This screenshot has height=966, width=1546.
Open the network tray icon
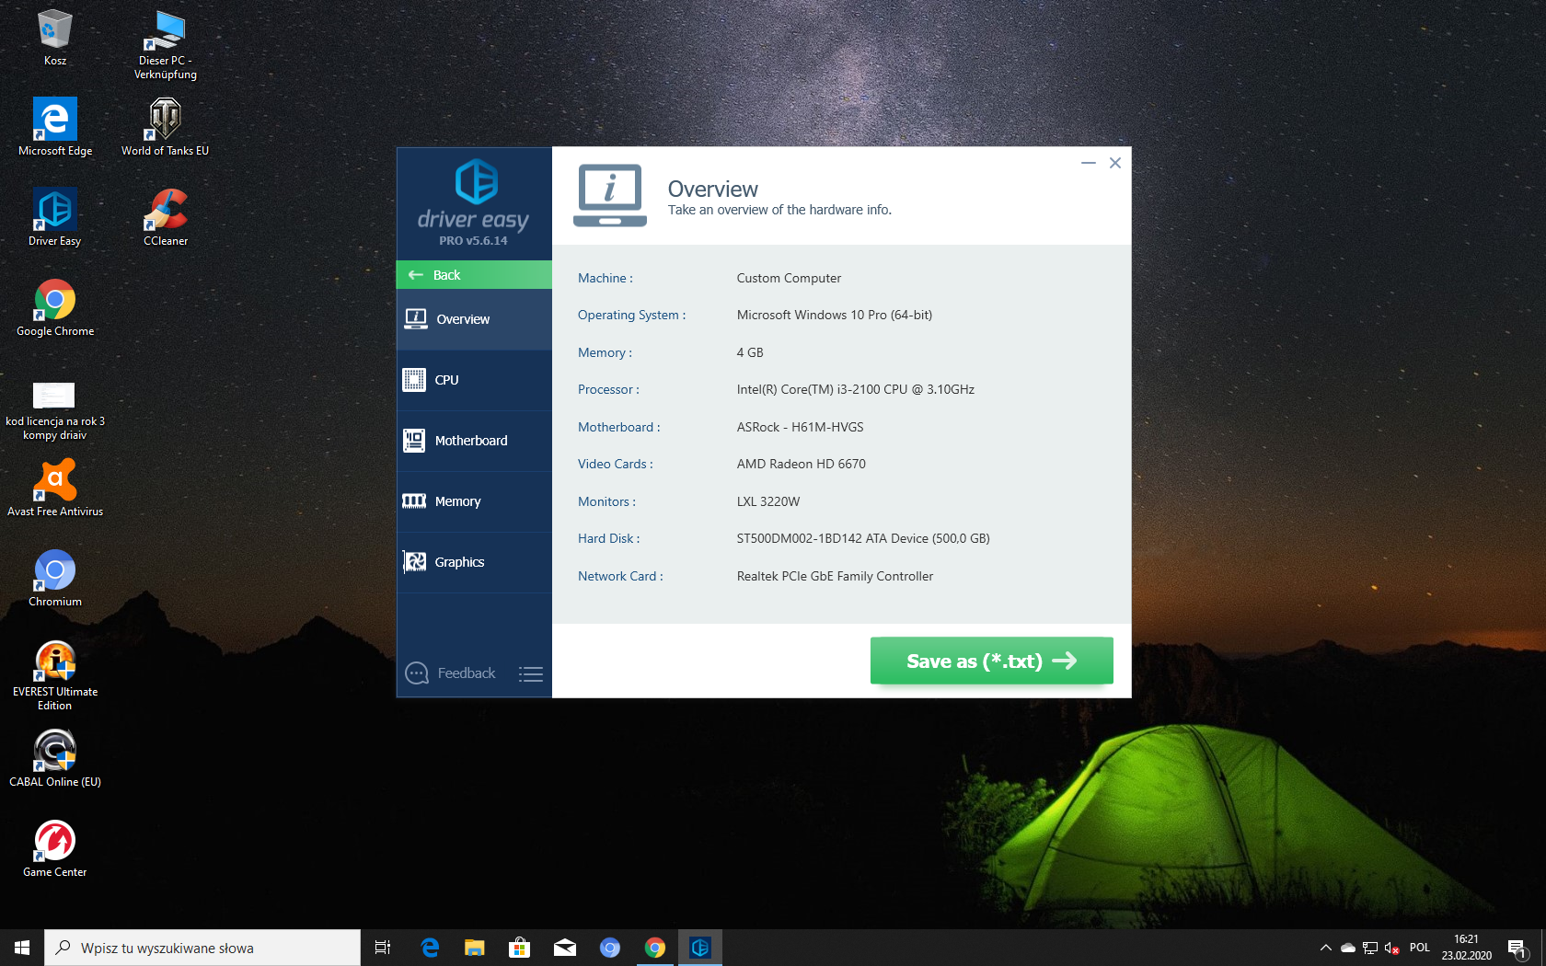click(x=1370, y=948)
